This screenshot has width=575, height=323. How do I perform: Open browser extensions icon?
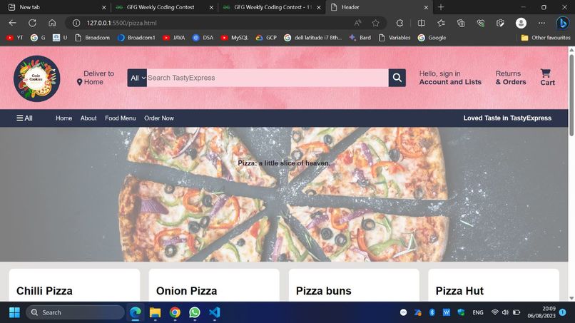(x=400, y=23)
